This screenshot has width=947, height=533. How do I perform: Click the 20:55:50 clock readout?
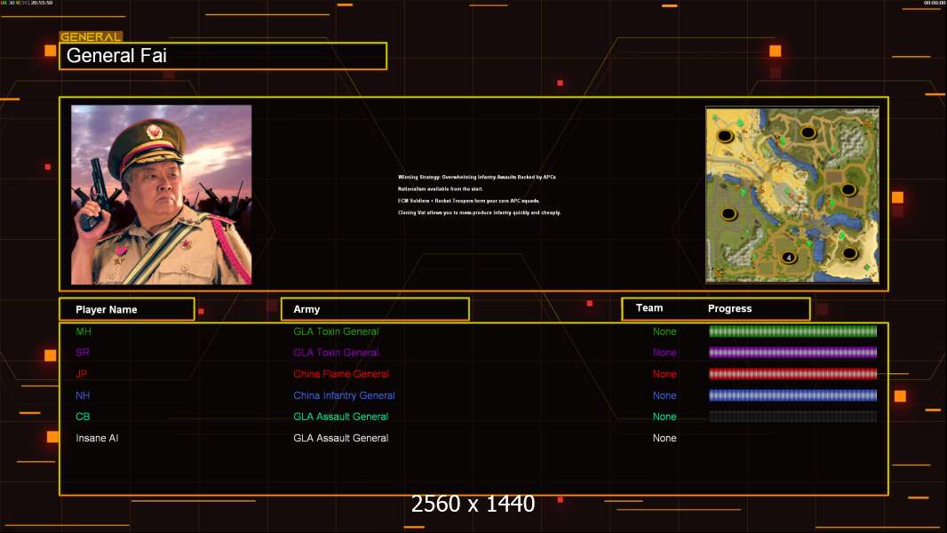click(42, 3)
